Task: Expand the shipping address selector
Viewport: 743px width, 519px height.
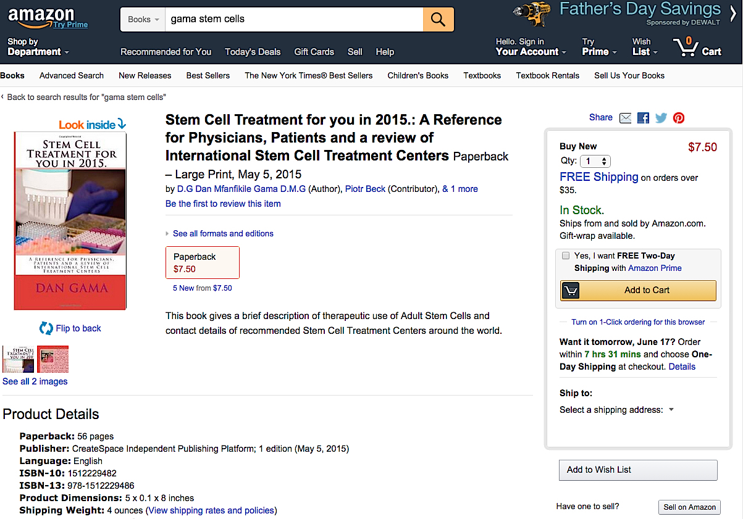Action: coord(671,410)
